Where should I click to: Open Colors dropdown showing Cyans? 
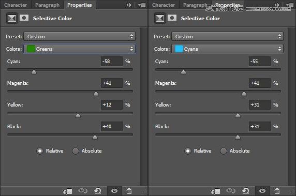point(228,49)
